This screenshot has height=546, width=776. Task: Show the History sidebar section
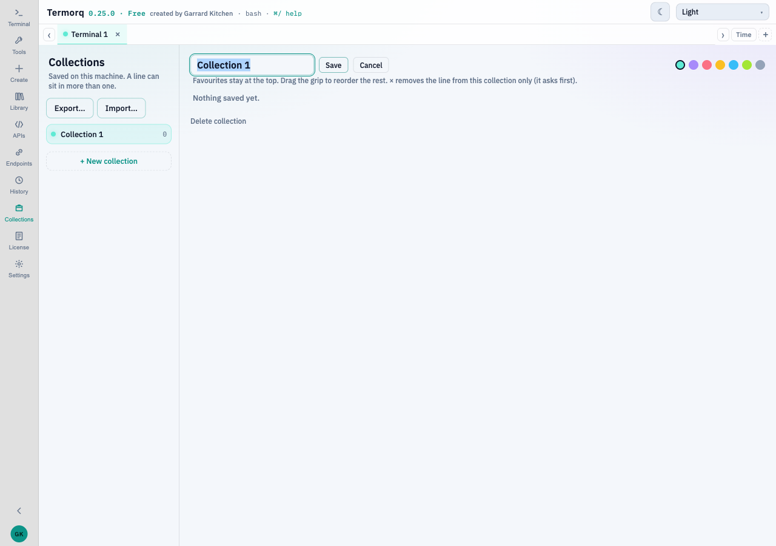pos(19,185)
